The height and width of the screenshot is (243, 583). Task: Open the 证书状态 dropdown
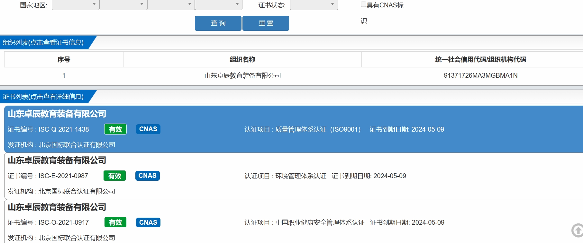coord(314,5)
